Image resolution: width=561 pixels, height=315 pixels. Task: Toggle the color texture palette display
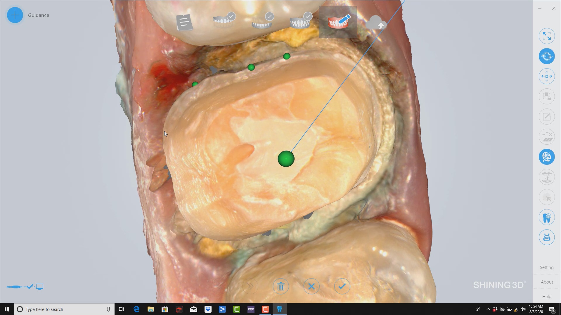tap(546, 157)
